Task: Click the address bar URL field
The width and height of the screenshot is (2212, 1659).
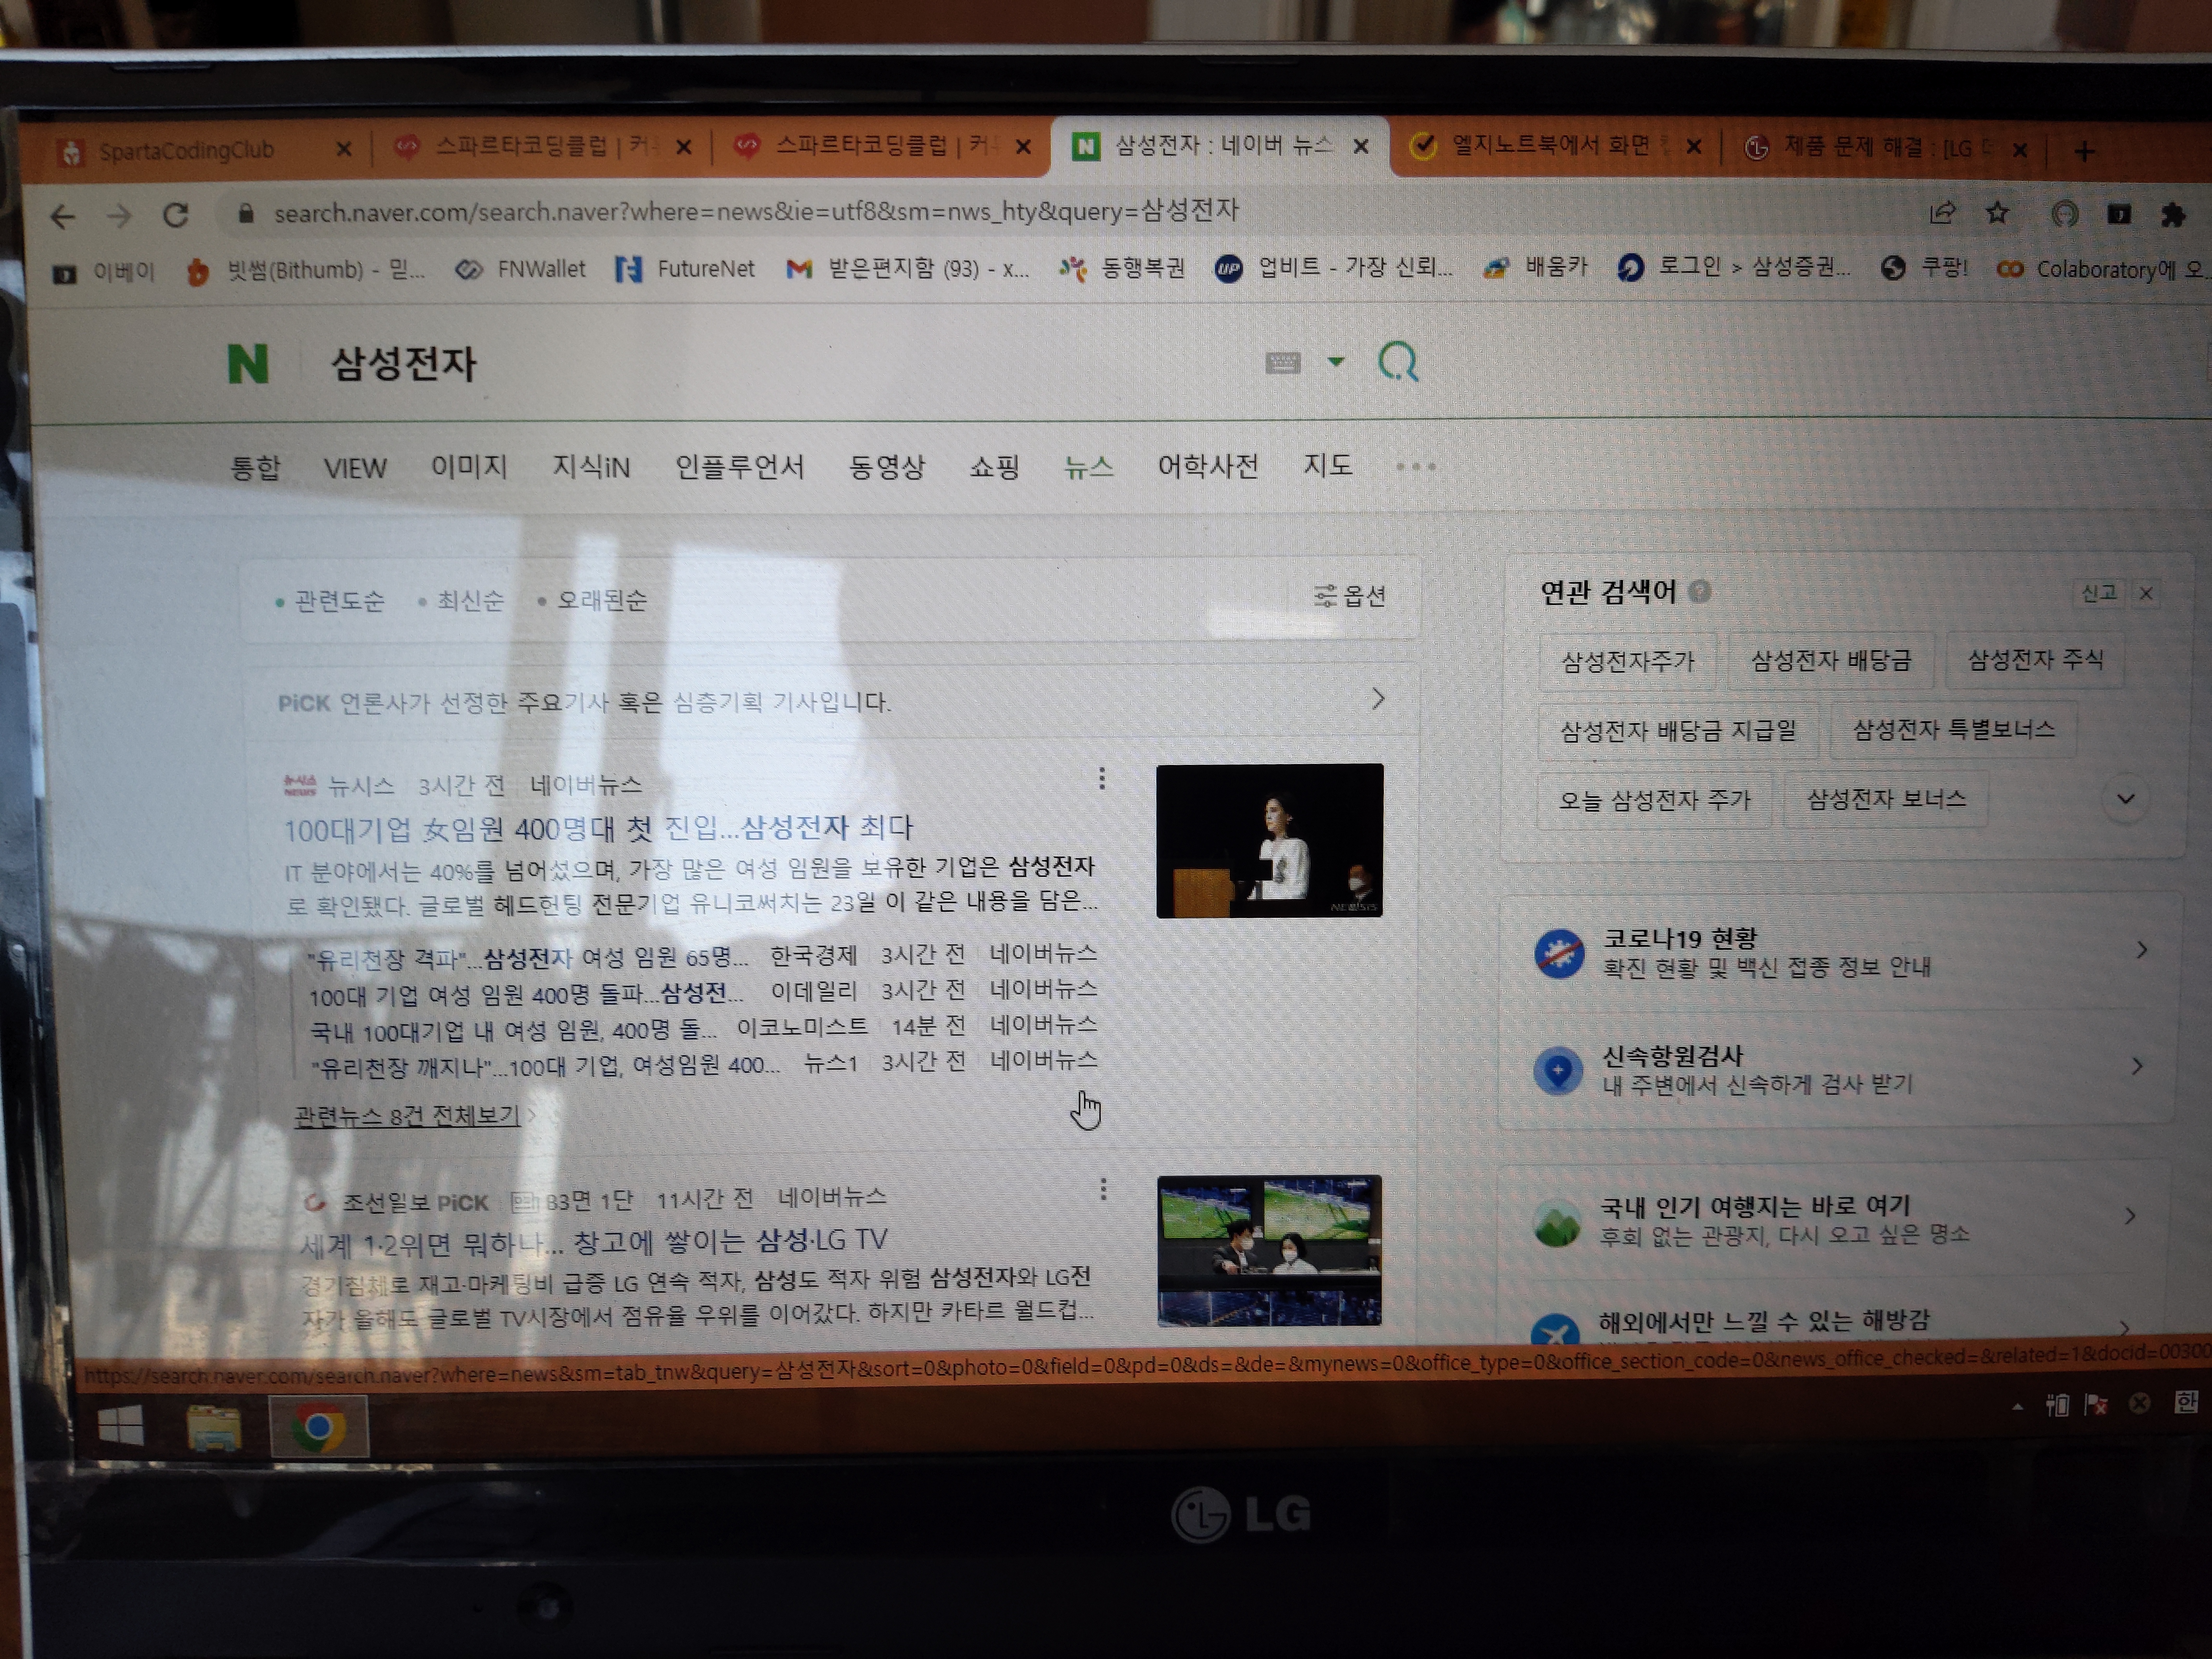Action: (x=1060, y=212)
